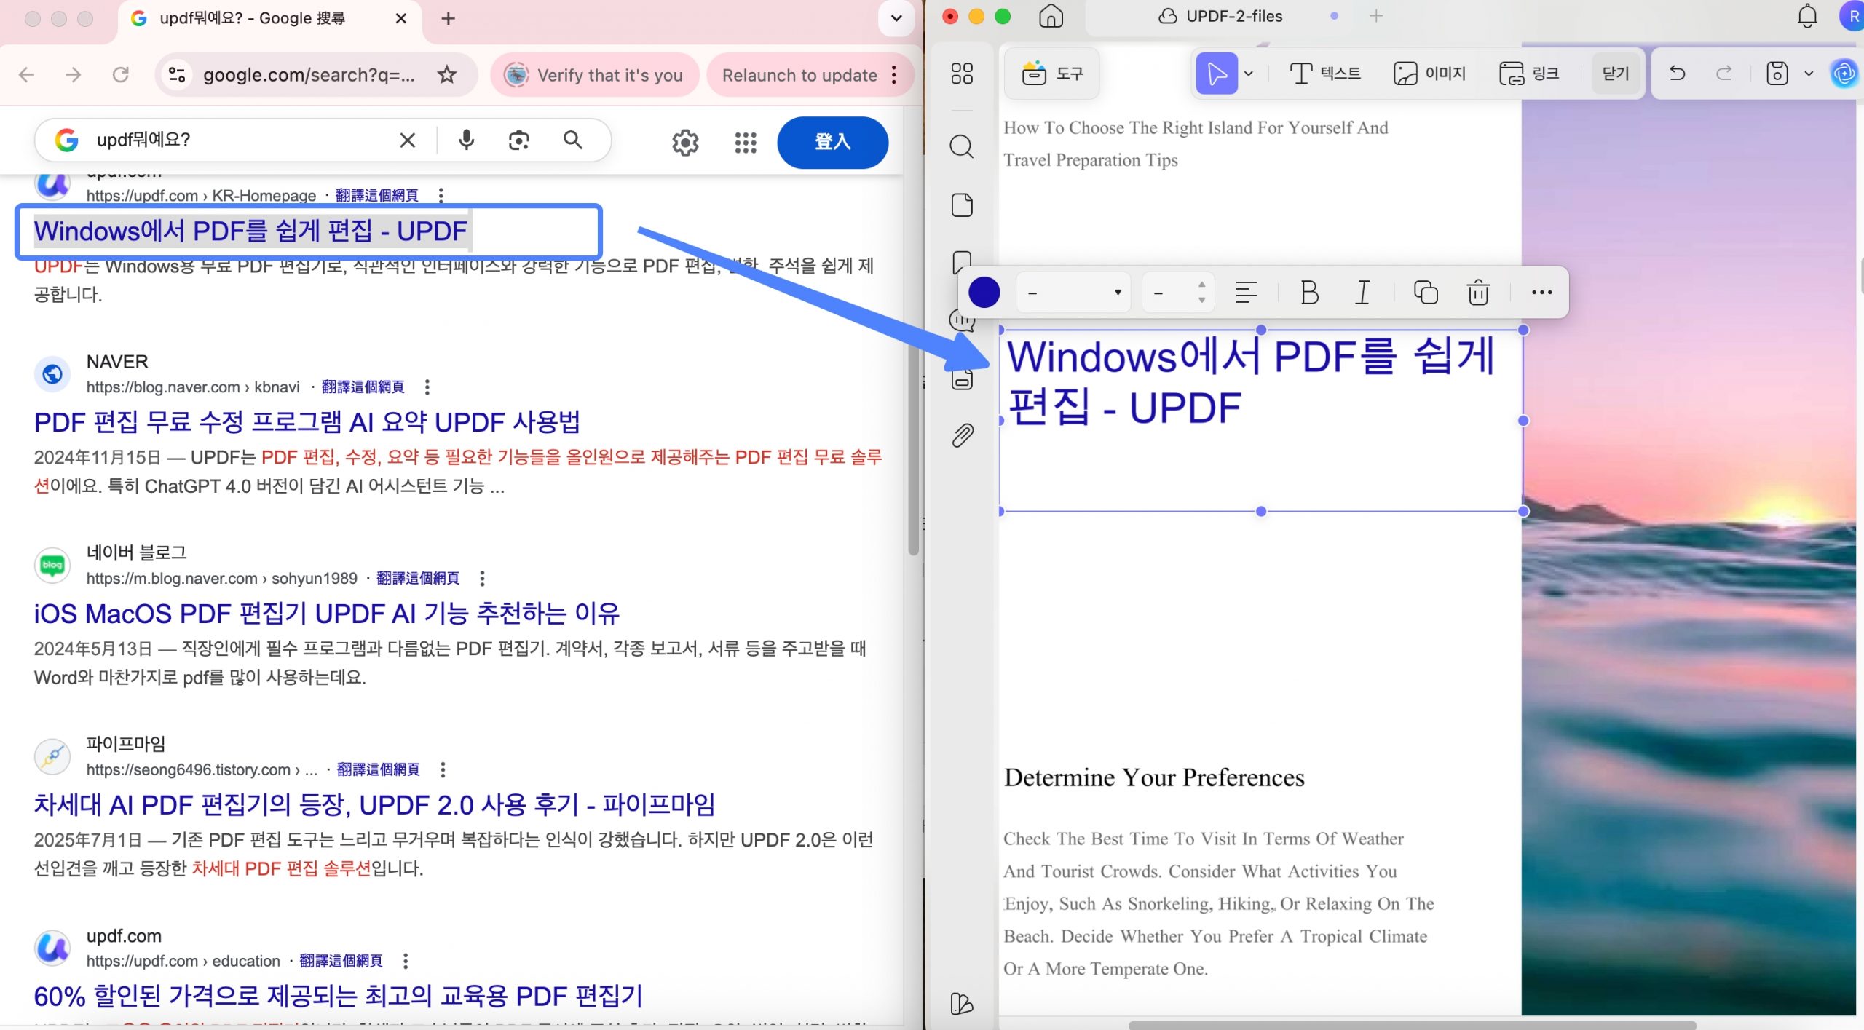The height and width of the screenshot is (1030, 1864).
Task: Open Chrome tab search dropdown
Action: coord(896,18)
